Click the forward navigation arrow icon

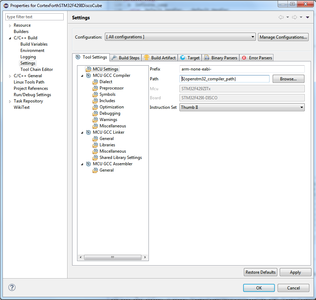(x=295, y=17)
